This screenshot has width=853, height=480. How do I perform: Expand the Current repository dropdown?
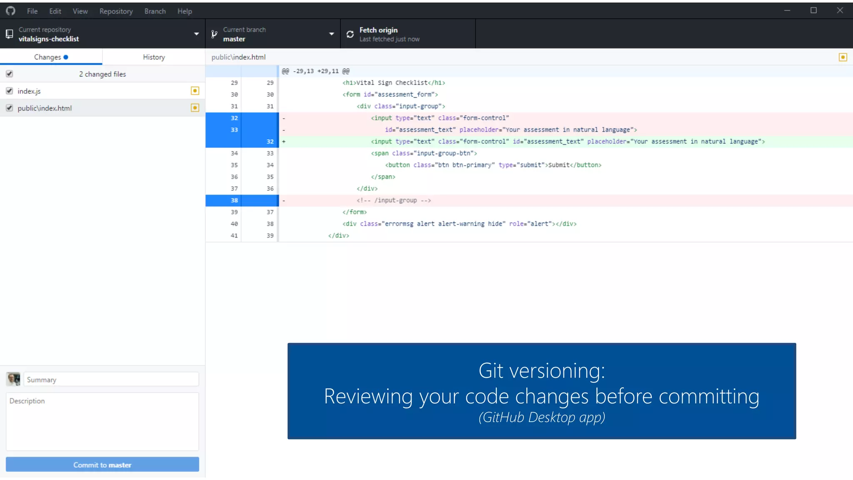(196, 34)
